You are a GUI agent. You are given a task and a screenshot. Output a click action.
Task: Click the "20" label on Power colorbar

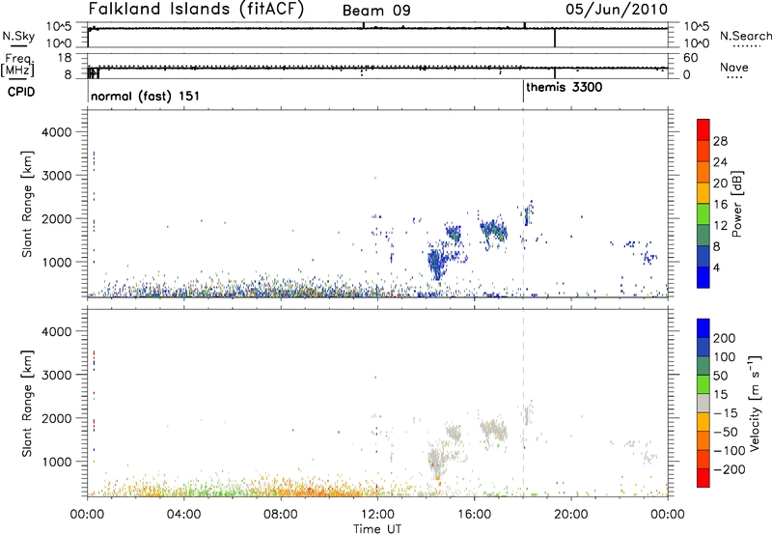tap(720, 183)
